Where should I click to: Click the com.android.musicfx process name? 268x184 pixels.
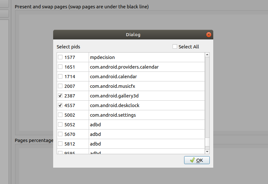(112, 86)
